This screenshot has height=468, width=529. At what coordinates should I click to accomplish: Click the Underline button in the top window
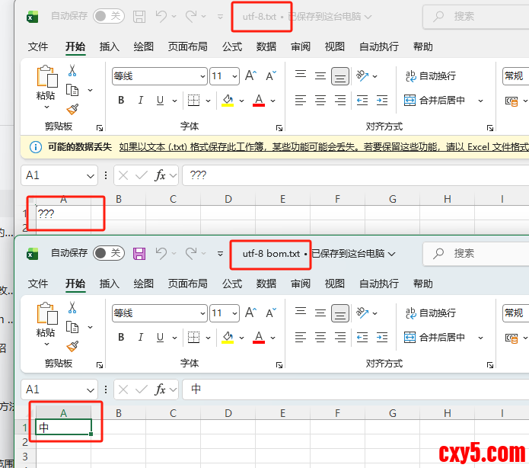(161, 101)
